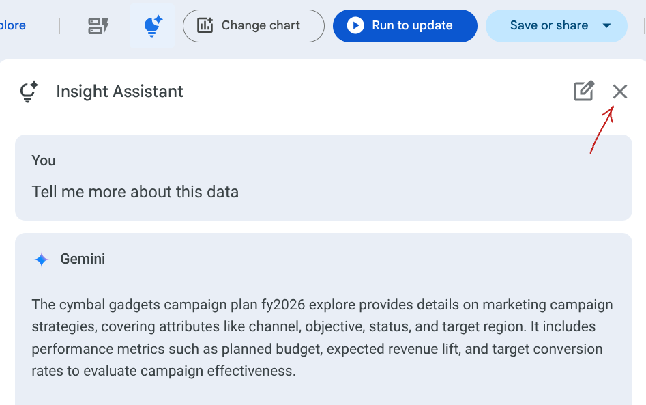Click Gemini's campaign plan response paragraph
Viewport: 646px width, 405px height.
[x=322, y=338]
